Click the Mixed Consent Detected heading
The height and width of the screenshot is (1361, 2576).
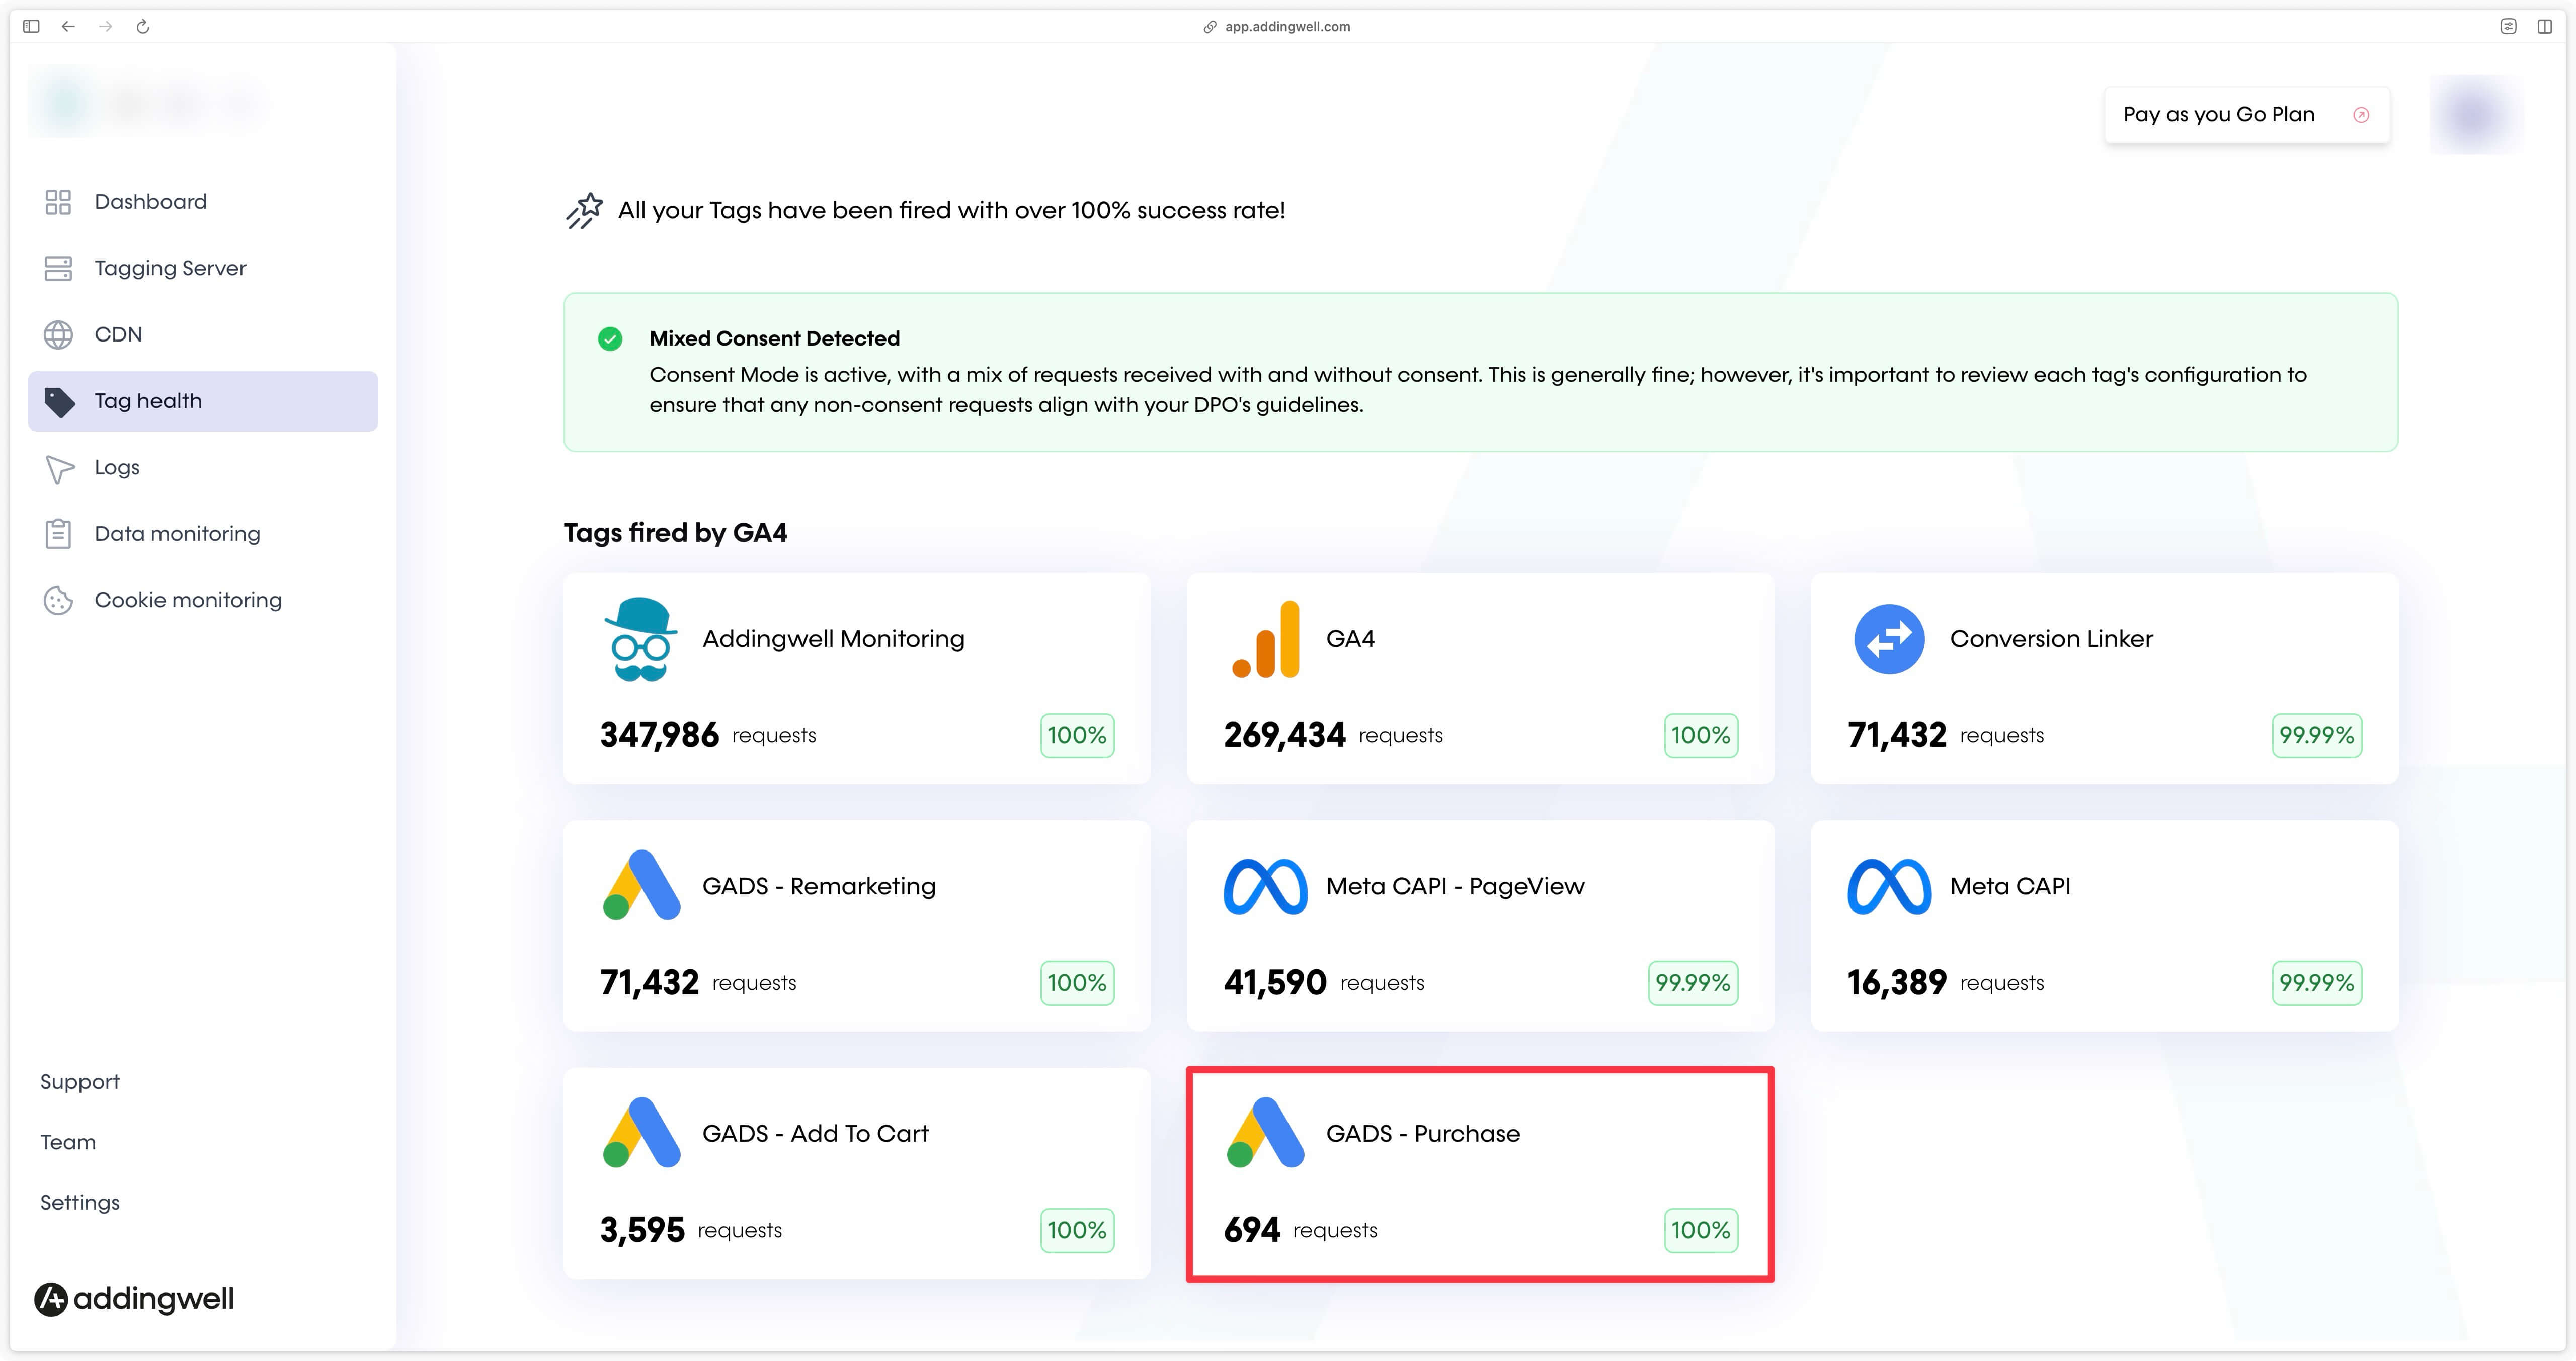click(x=775, y=339)
